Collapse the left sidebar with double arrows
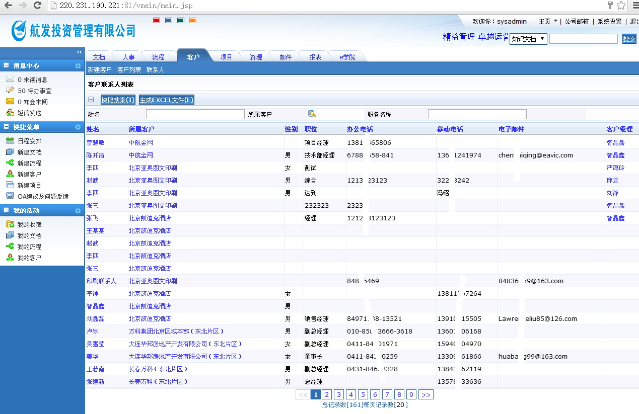 coord(79,52)
